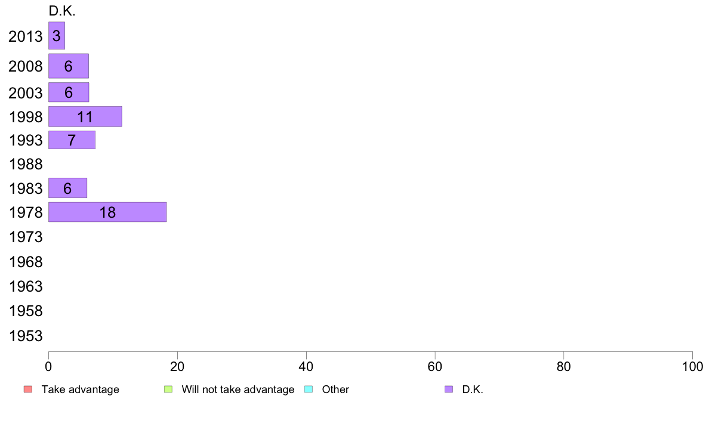Select the 1993 bar showing 7
The width and height of the screenshot is (709, 439).
[72, 140]
